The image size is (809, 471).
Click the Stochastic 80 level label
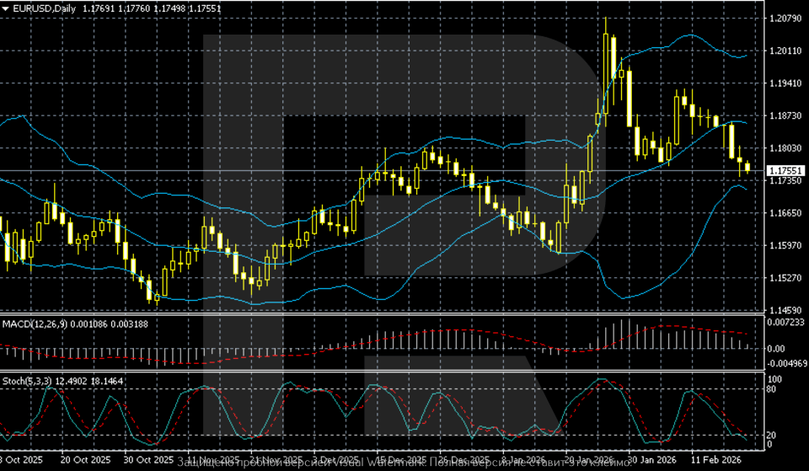[x=770, y=389]
